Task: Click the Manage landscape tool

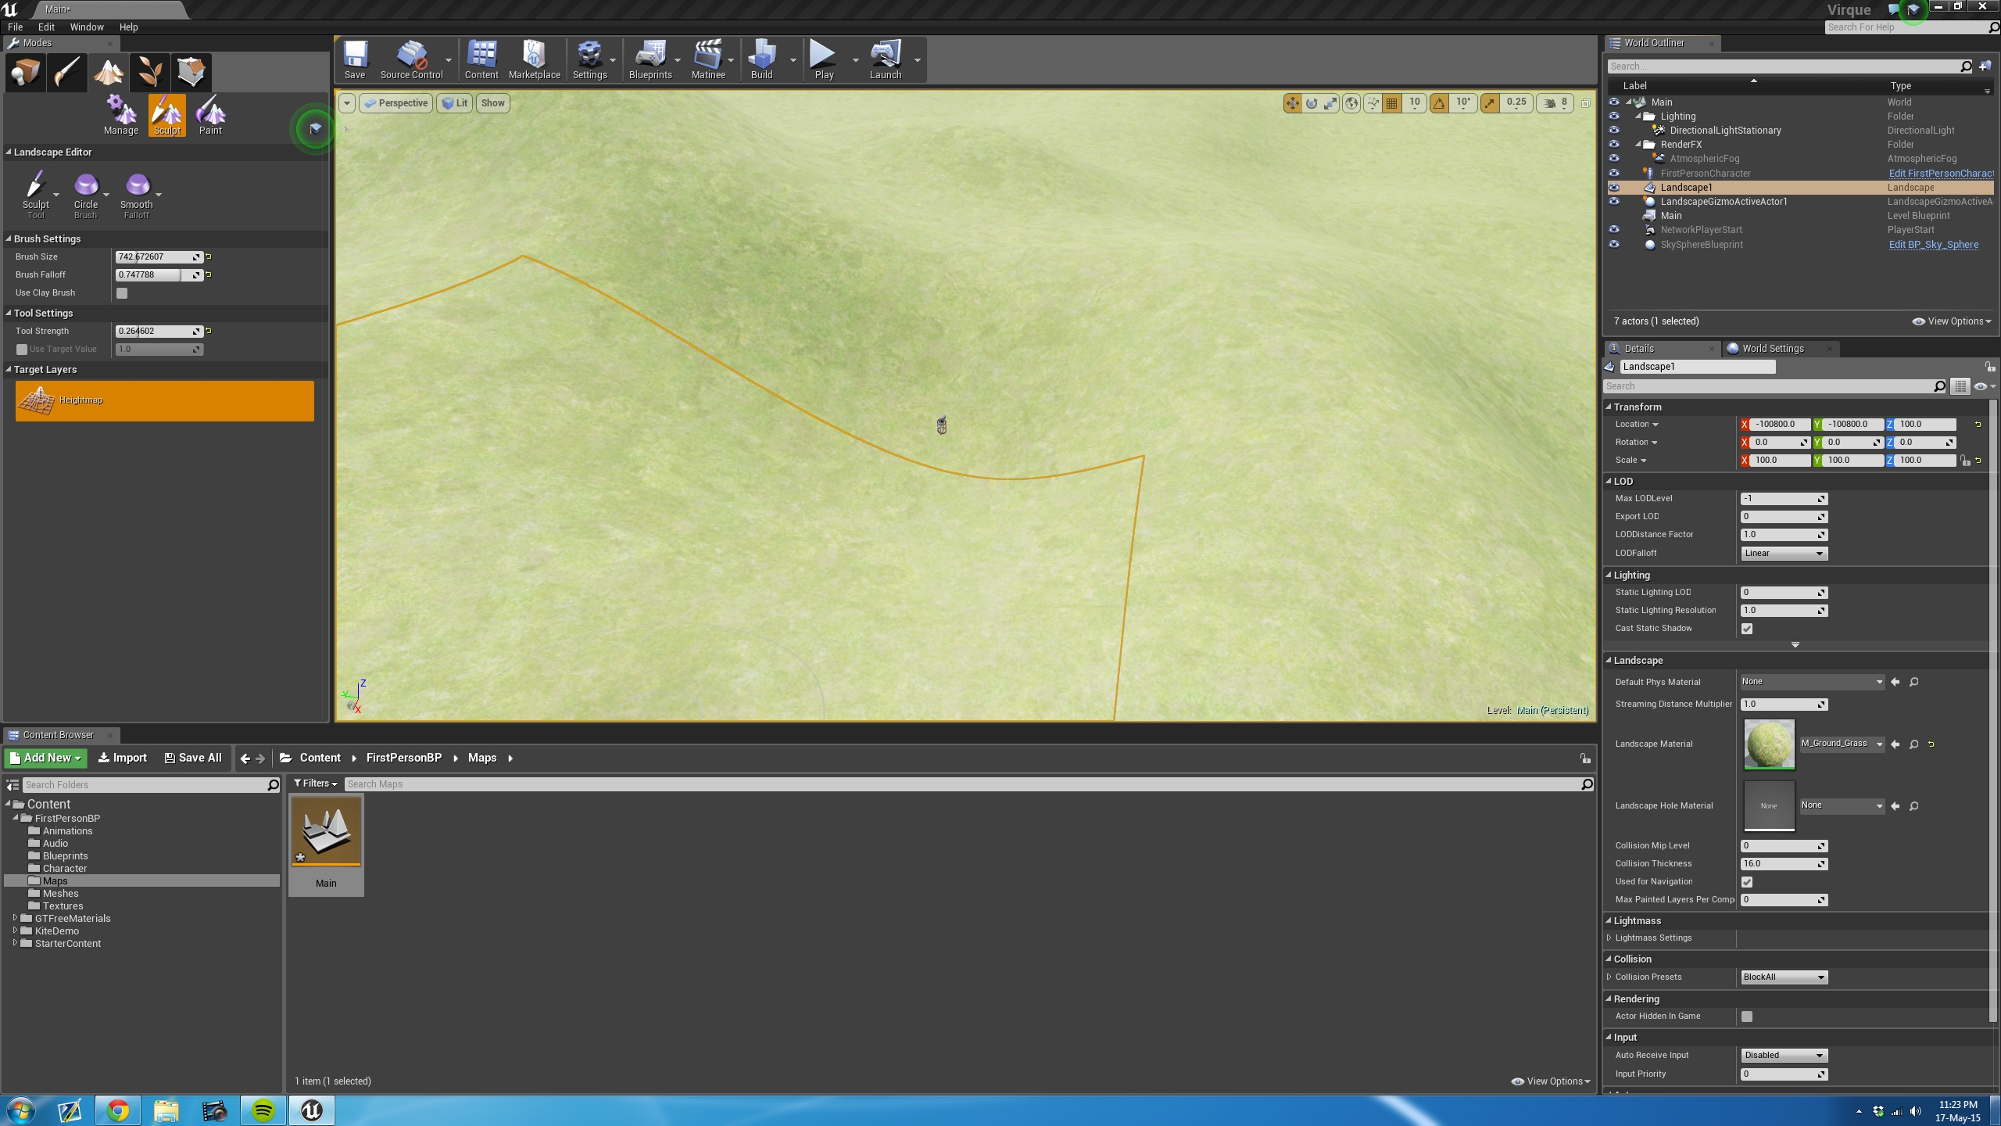Action: pyautogui.click(x=121, y=115)
